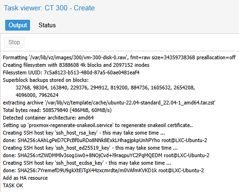The image size is (239, 192).
Task: Switch to the Output tab
Action: tap(17, 25)
